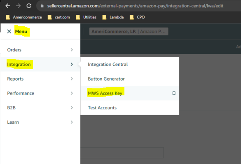Bookmark the MWS Access Key menu entry
241x164 pixels.
(x=174, y=93)
